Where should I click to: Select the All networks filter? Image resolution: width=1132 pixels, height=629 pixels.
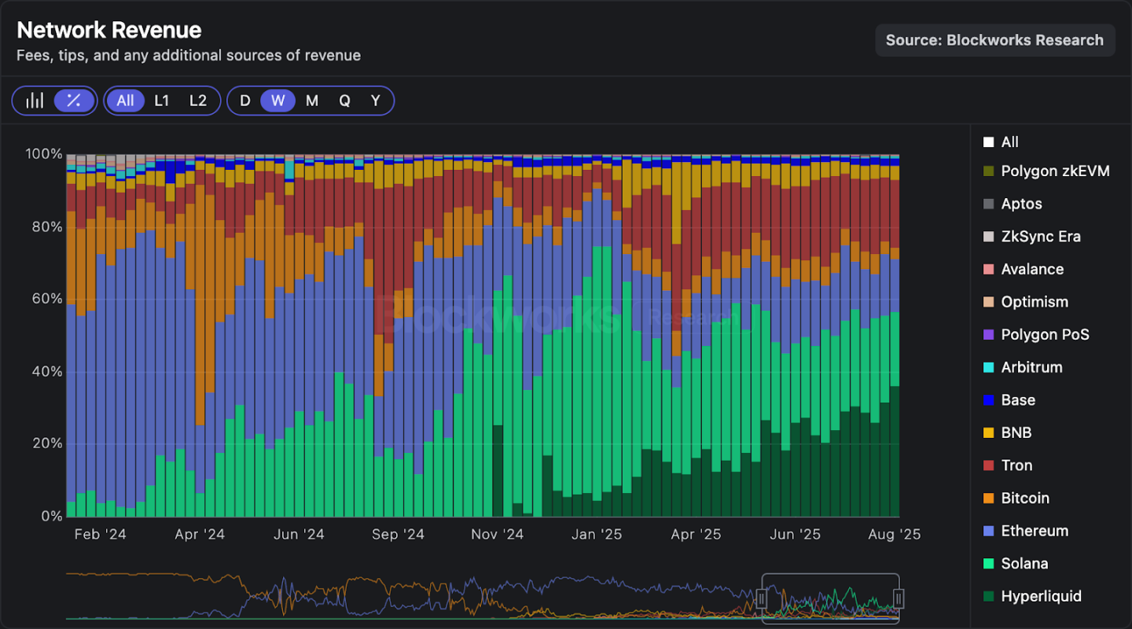point(126,100)
